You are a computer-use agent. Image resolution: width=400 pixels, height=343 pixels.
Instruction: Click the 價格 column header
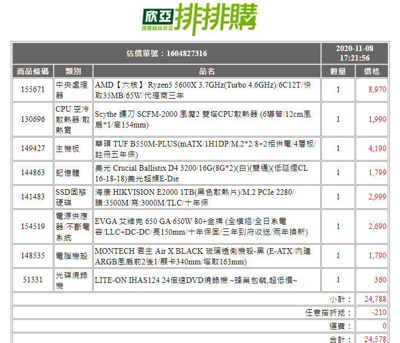click(372, 71)
